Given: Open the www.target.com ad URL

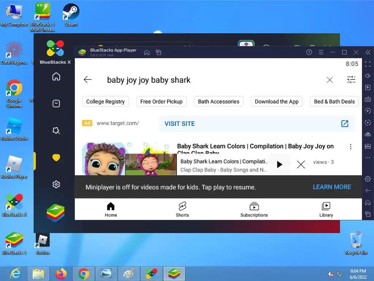Looking at the screenshot, I should coord(118,123).
